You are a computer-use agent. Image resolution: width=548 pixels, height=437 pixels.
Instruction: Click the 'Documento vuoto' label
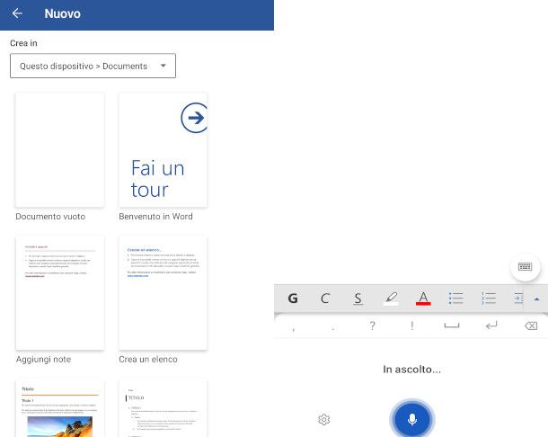click(x=50, y=217)
